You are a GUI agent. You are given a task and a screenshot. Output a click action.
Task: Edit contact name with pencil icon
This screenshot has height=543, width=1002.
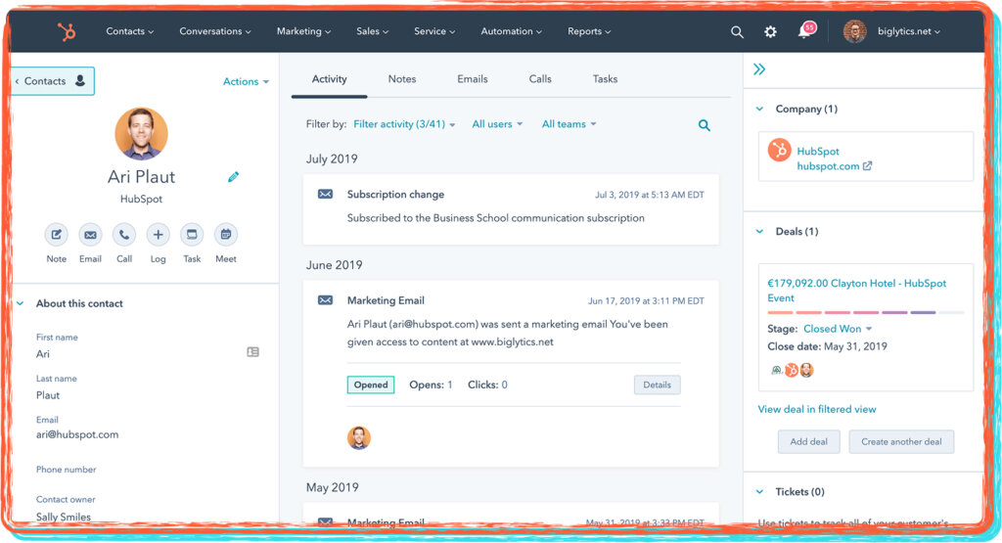pos(233,177)
